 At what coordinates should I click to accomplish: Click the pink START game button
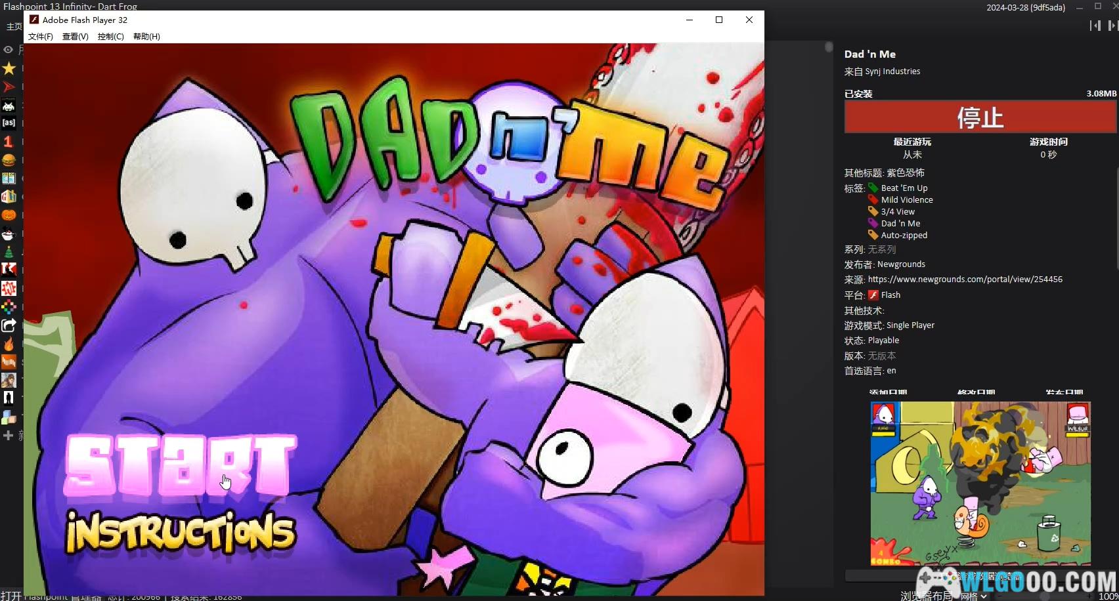179,465
